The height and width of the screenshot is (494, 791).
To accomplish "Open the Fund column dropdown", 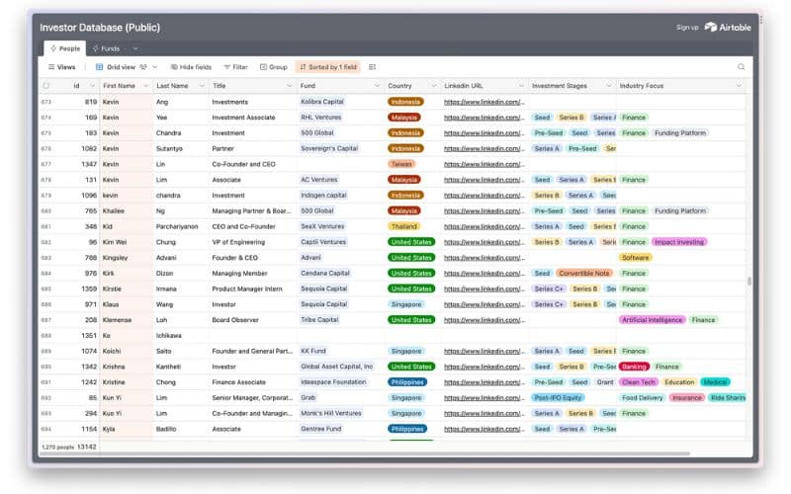I will (x=377, y=86).
